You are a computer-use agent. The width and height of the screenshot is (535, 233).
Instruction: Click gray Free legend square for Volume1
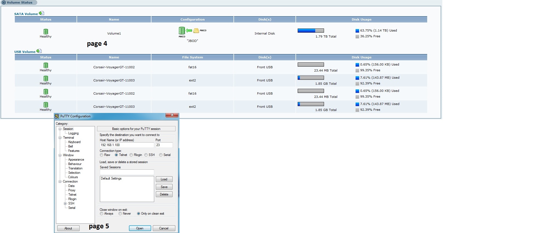click(x=357, y=36)
